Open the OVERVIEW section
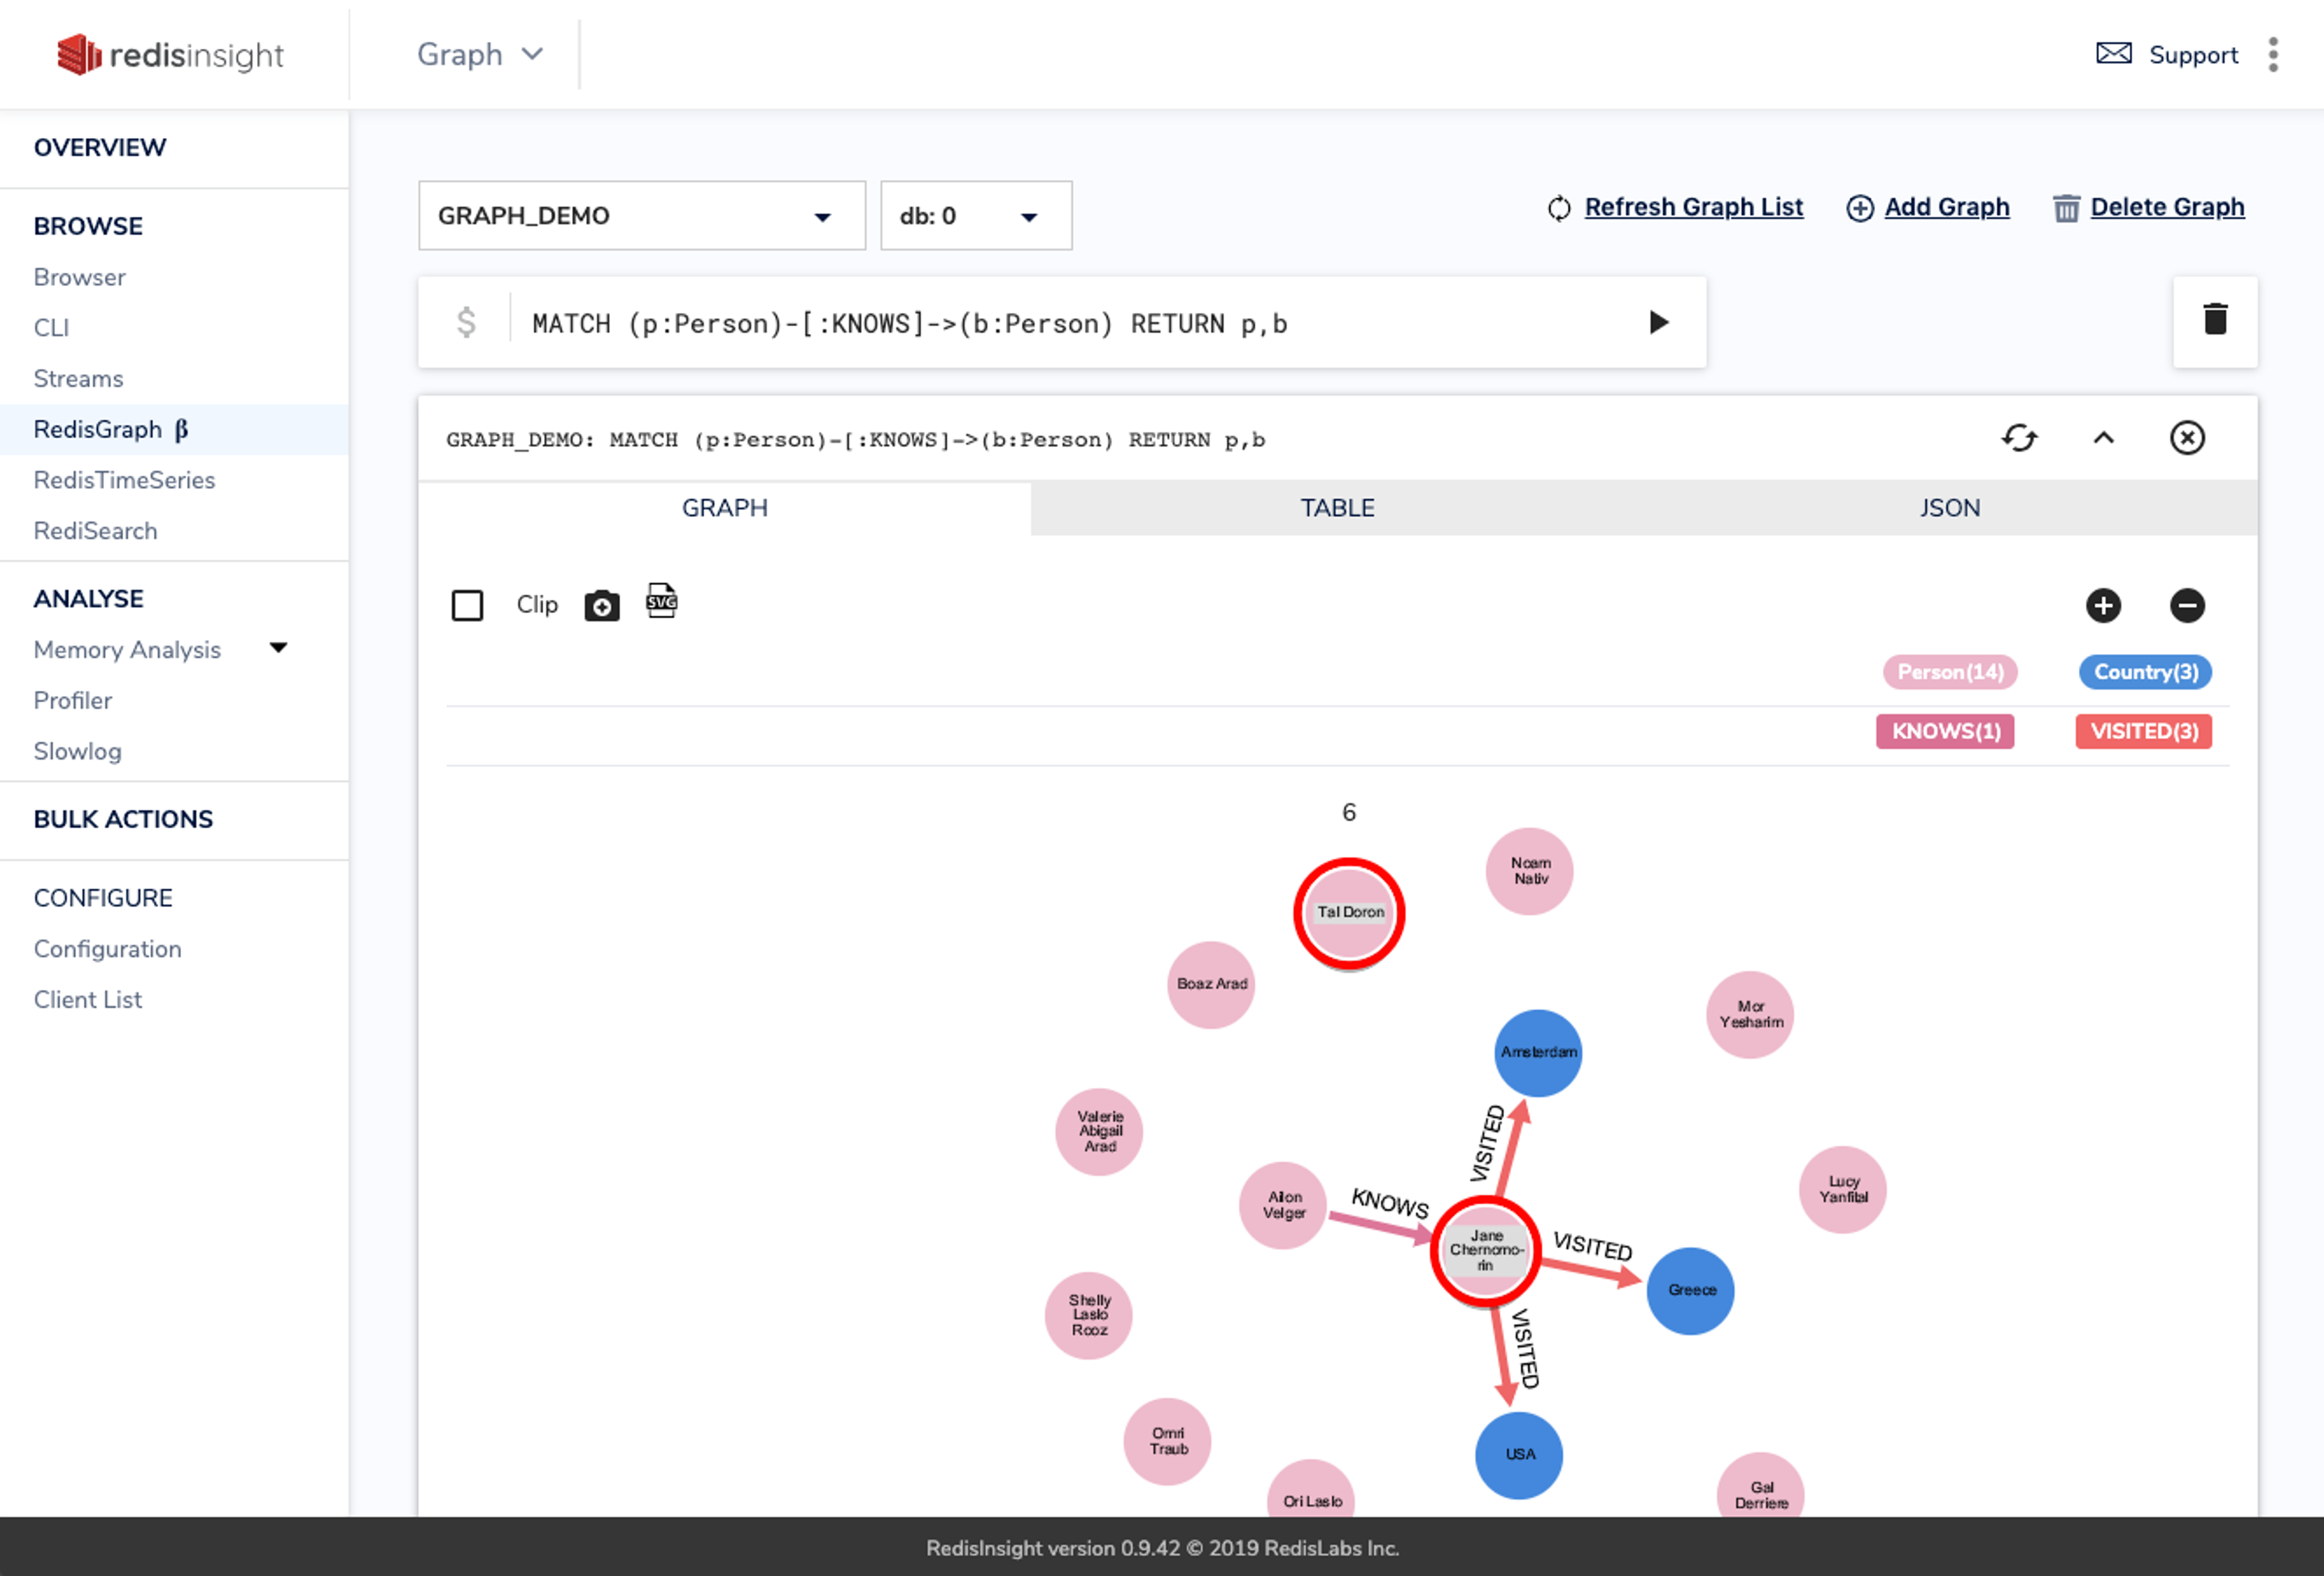 point(100,148)
